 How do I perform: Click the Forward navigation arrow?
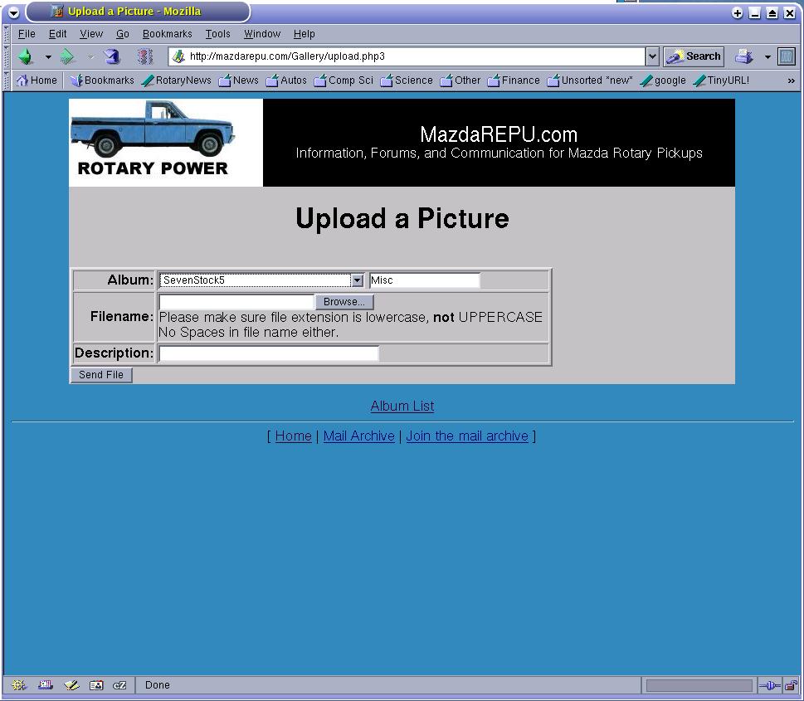pos(67,56)
